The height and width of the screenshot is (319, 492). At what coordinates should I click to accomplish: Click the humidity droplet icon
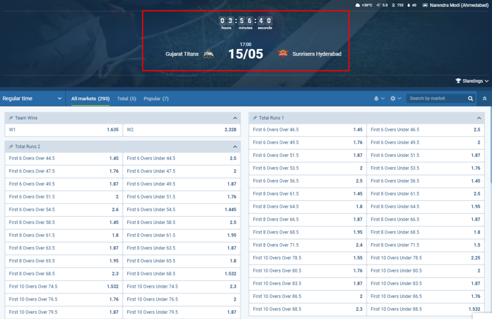tap(408, 5)
